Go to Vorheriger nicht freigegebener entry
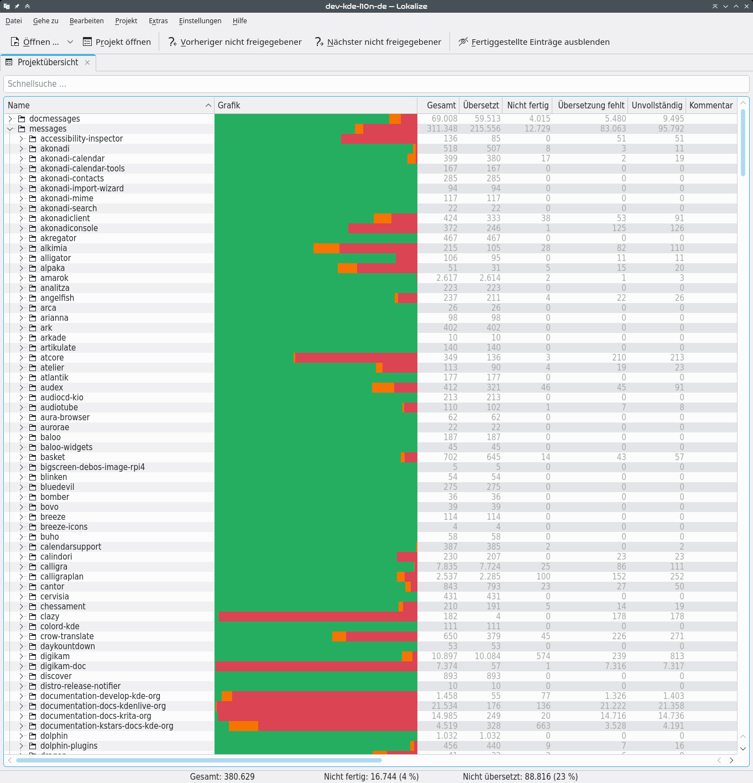The height and width of the screenshot is (783, 753). (x=235, y=42)
